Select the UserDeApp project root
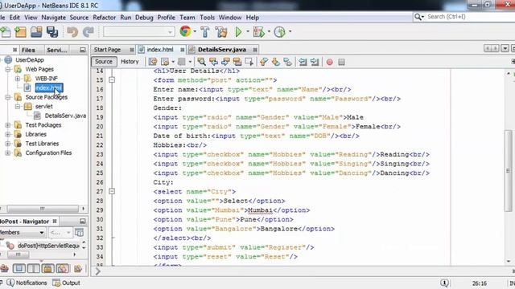The image size is (515, 289). [30, 60]
